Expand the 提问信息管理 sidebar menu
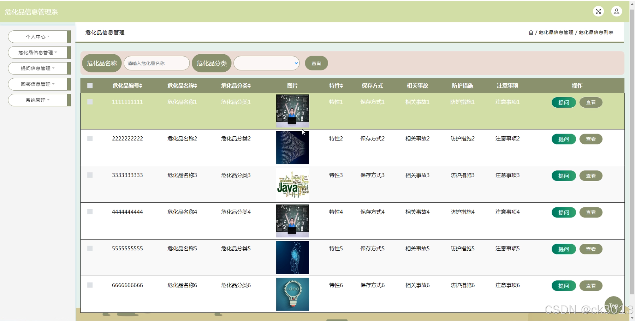635x321 pixels. click(39, 68)
